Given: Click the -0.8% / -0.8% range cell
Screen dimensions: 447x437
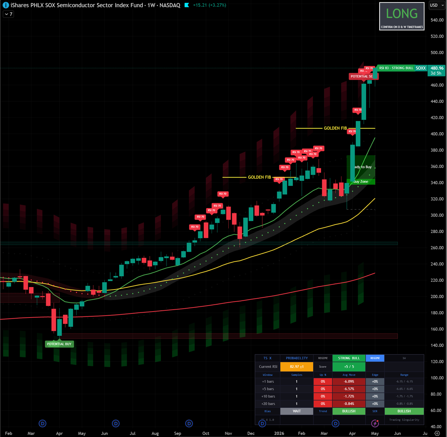Looking at the screenshot, I should coord(404,404).
